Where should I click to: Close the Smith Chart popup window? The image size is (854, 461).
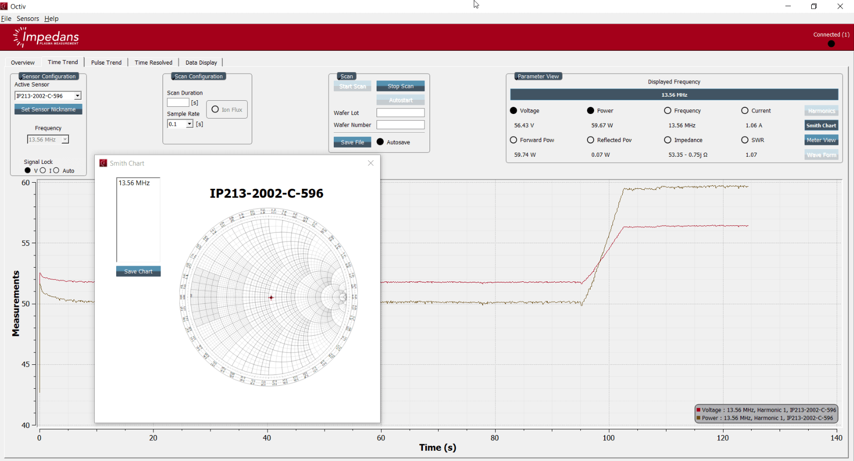[x=370, y=163]
